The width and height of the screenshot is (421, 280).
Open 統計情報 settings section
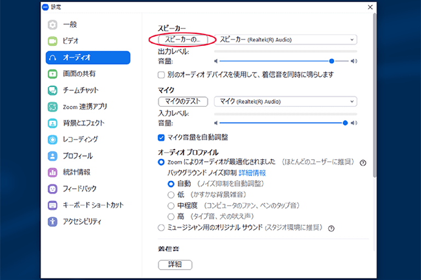pos(88,172)
